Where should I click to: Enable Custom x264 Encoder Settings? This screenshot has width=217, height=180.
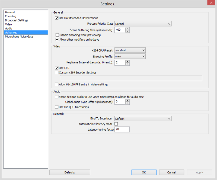(x=57, y=72)
